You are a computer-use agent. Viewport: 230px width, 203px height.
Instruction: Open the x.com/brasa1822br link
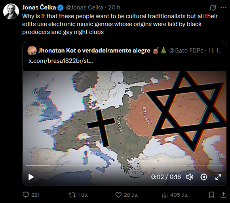61,60
